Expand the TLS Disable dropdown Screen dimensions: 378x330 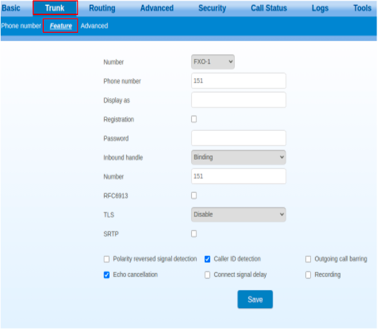(239, 215)
